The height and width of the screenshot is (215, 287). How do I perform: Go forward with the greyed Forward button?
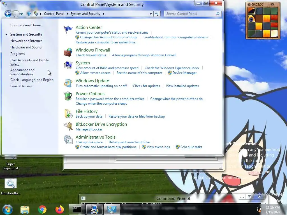point(16,14)
